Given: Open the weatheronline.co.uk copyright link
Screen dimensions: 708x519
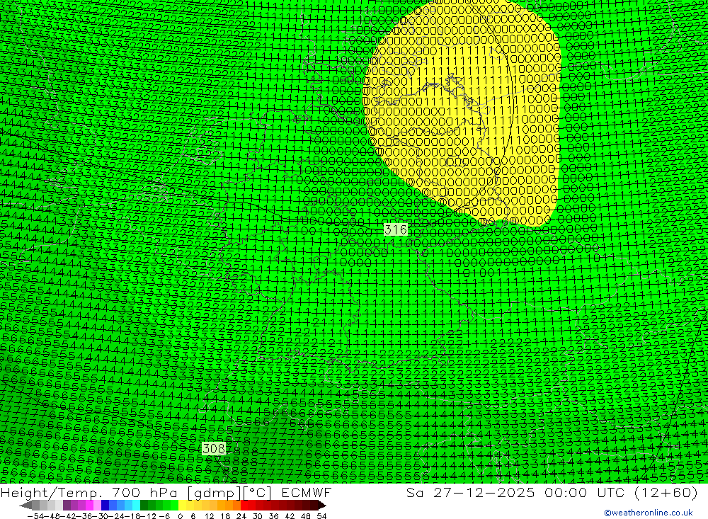Looking at the screenshot, I should (x=649, y=513).
